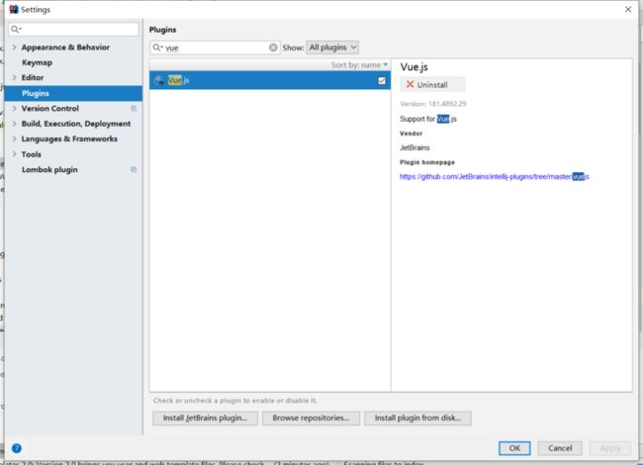Disable the Vue.js plugin checkbox

(x=382, y=81)
